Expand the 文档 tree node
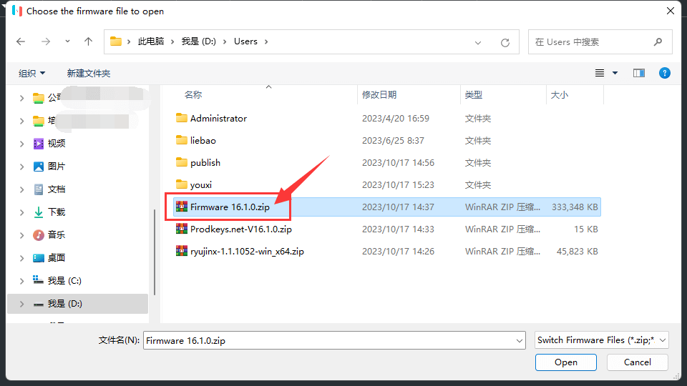Image resolution: width=687 pixels, height=386 pixels. [x=21, y=189]
